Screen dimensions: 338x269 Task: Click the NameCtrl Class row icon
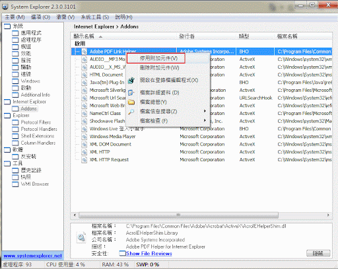pyautogui.click(x=84, y=113)
